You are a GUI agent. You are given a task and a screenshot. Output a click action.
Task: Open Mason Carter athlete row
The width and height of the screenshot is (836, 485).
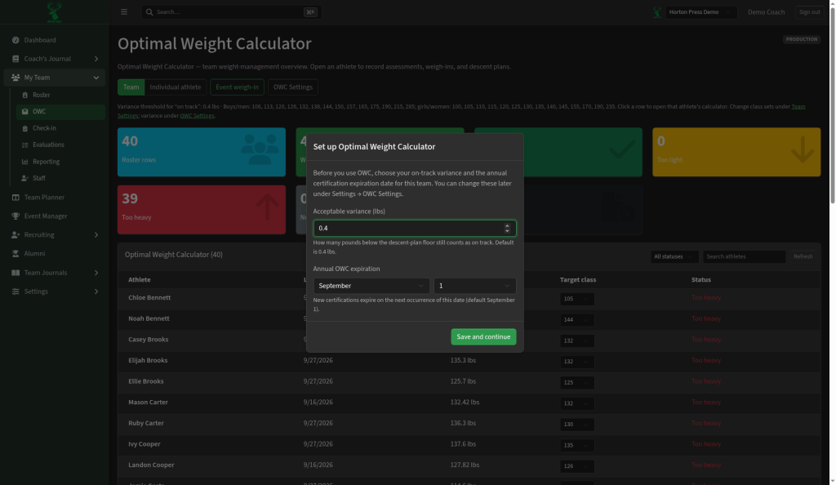(x=469, y=403)
